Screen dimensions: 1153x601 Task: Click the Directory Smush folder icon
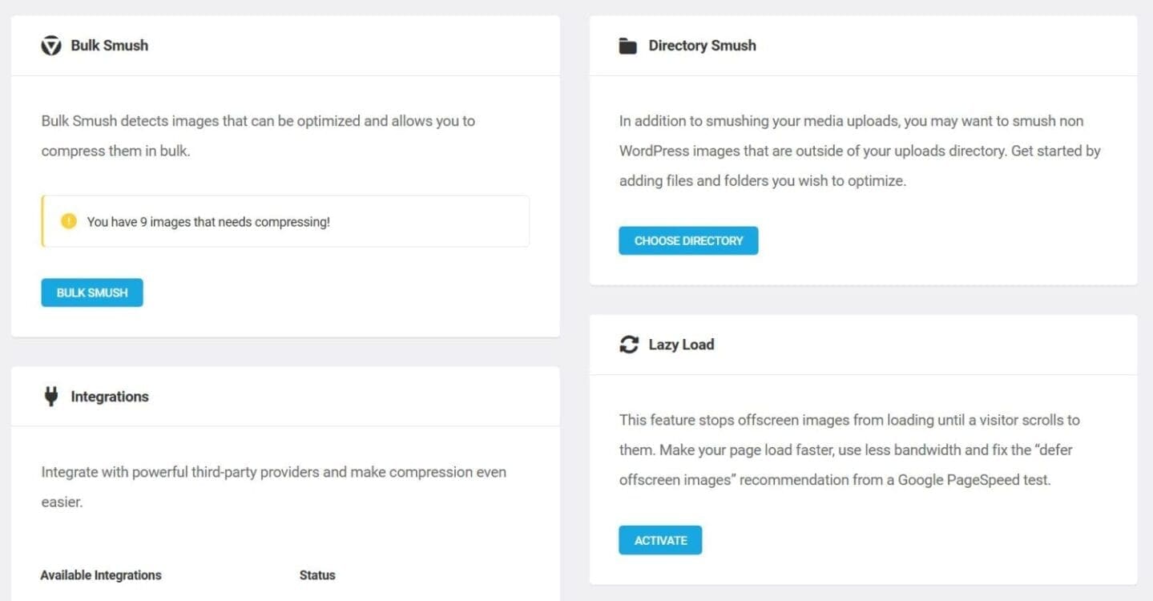pos(628,46)
